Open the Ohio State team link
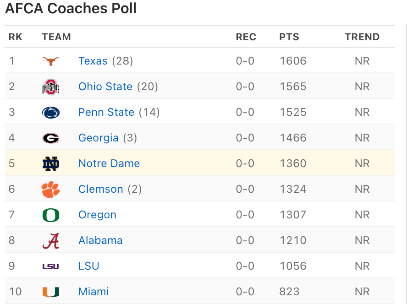The image size is (407, 304). click(105, 87)
